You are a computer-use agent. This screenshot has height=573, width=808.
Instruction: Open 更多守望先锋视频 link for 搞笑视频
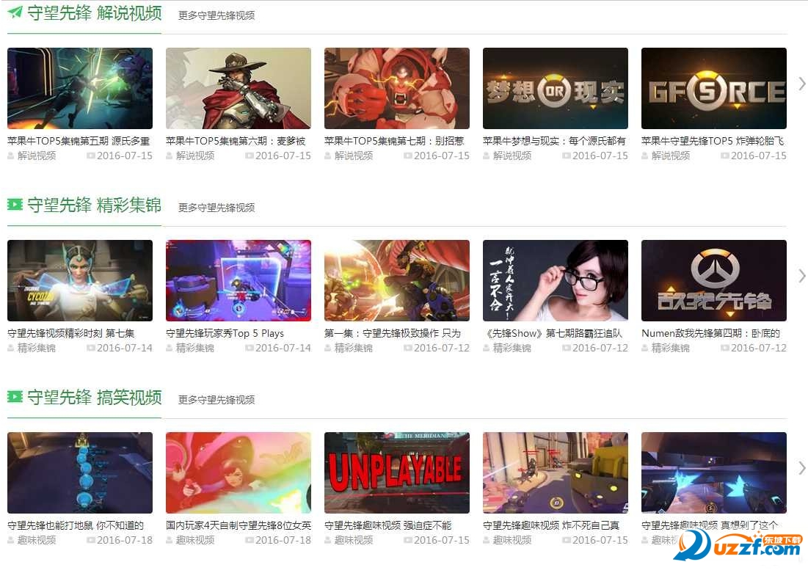coord(216,400)
